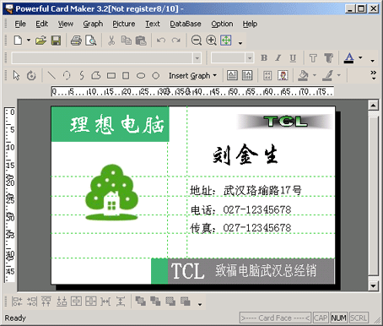This screenshot has height=326, width=383.
Task: Open the Help menu
Action: pos(250,24)
